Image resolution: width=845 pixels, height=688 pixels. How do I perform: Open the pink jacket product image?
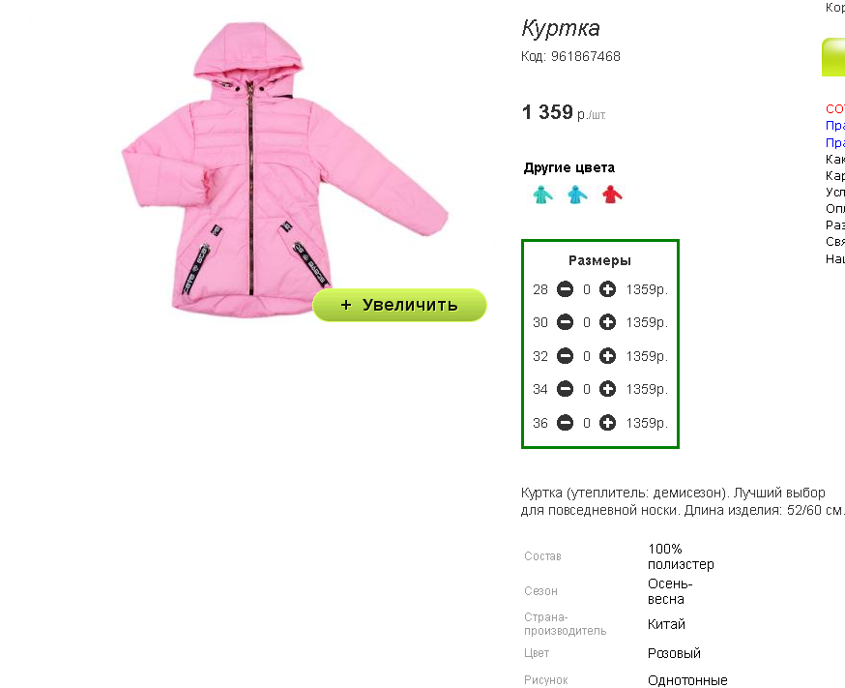click(284, 170)
